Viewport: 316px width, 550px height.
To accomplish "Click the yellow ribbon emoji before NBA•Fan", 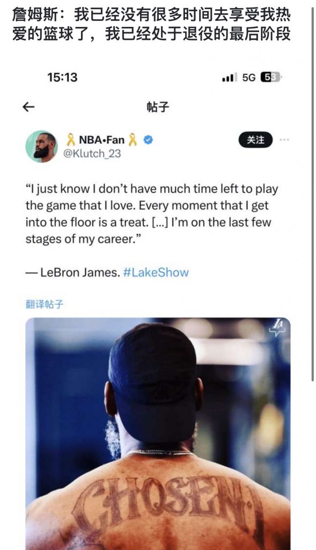I will coord(71,140).
